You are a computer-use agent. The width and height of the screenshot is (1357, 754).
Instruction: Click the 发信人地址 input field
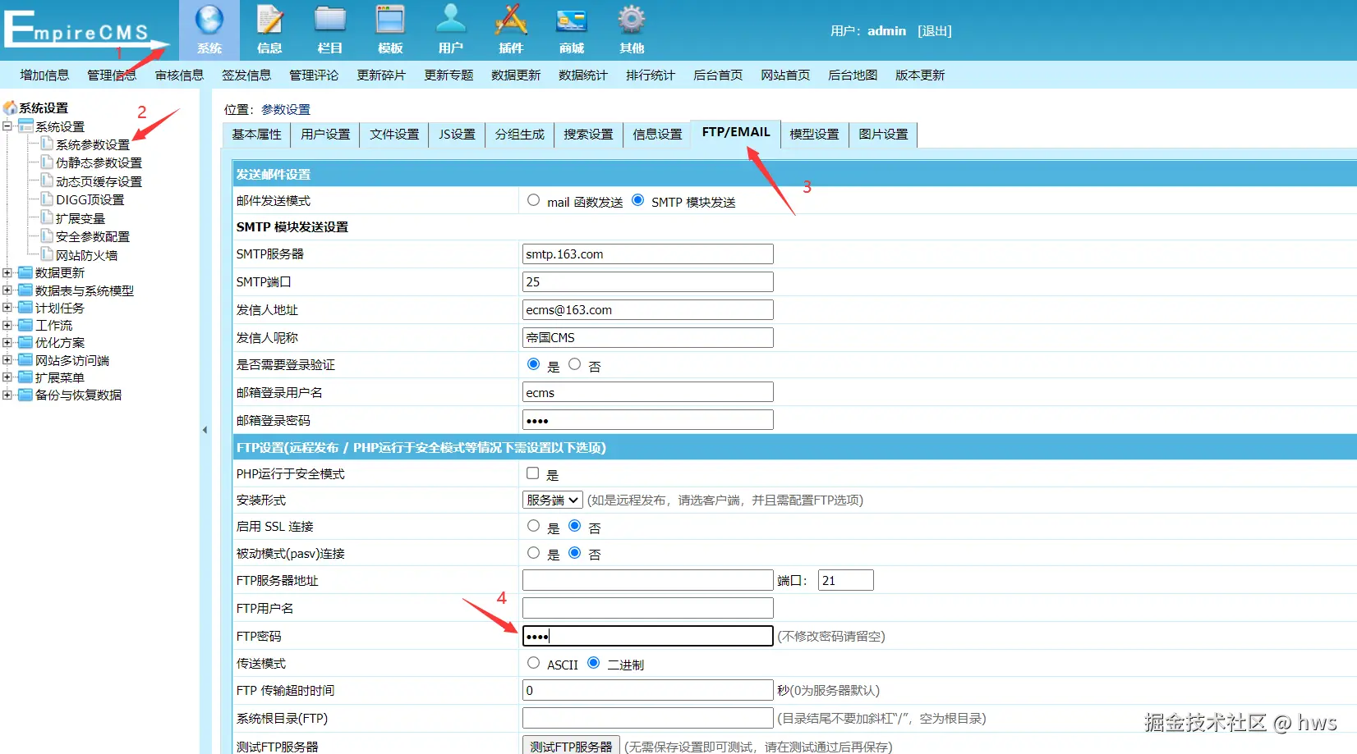(648, 310)
